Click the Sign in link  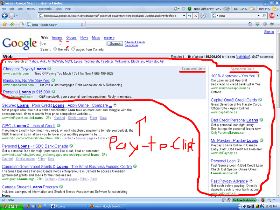(x=269, y=31)
